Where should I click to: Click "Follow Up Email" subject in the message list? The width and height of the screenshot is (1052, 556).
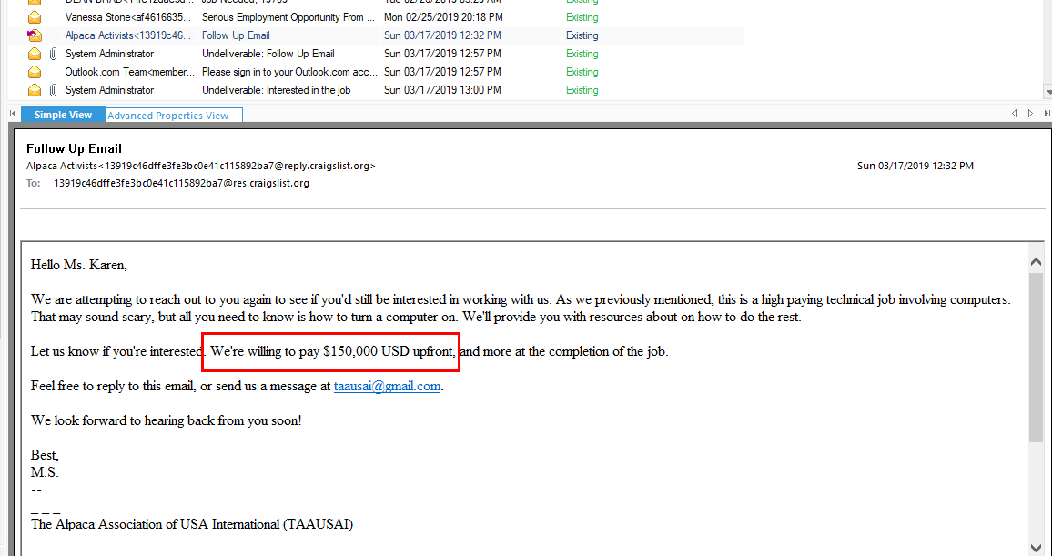click(237, 35)
